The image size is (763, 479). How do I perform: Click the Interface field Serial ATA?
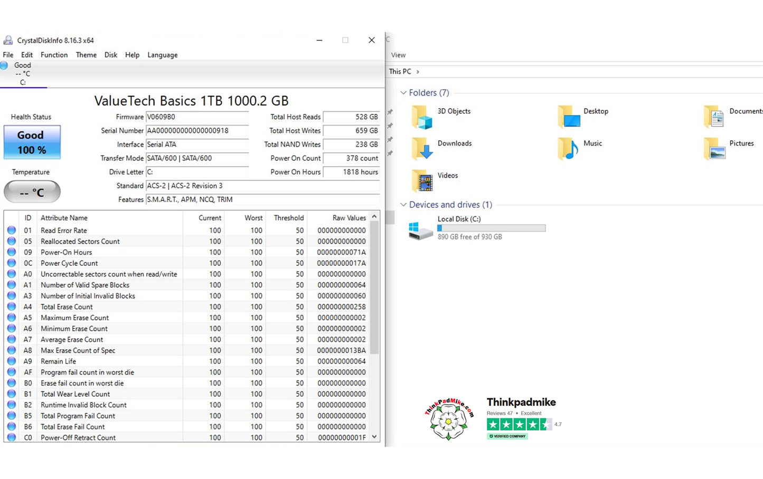pyautogui.click(x=197, y=145)
